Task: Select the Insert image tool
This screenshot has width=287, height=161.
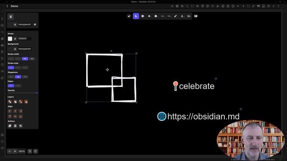Action: [x=189, y=16]
